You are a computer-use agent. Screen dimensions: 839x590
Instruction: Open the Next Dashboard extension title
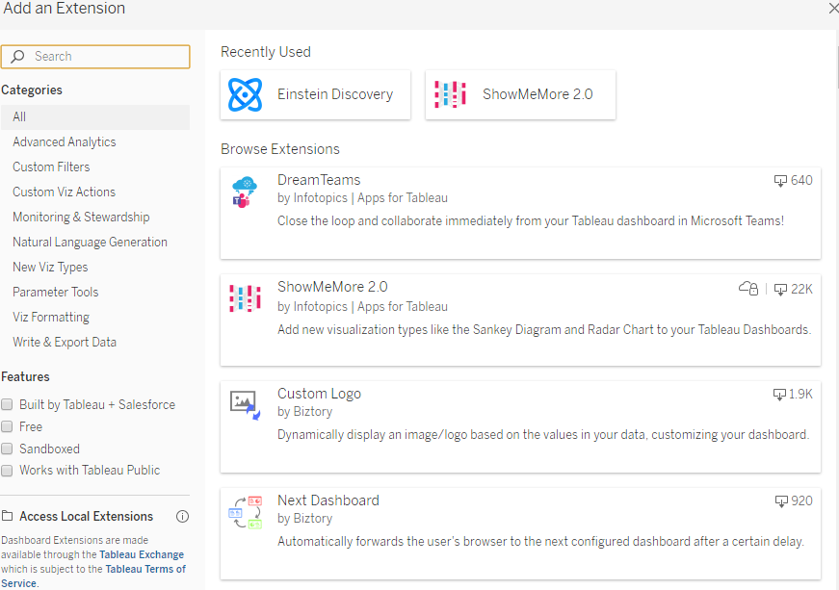(328, 500)
